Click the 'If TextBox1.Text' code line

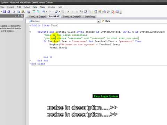pyautogui.click(x=93, y=41)
